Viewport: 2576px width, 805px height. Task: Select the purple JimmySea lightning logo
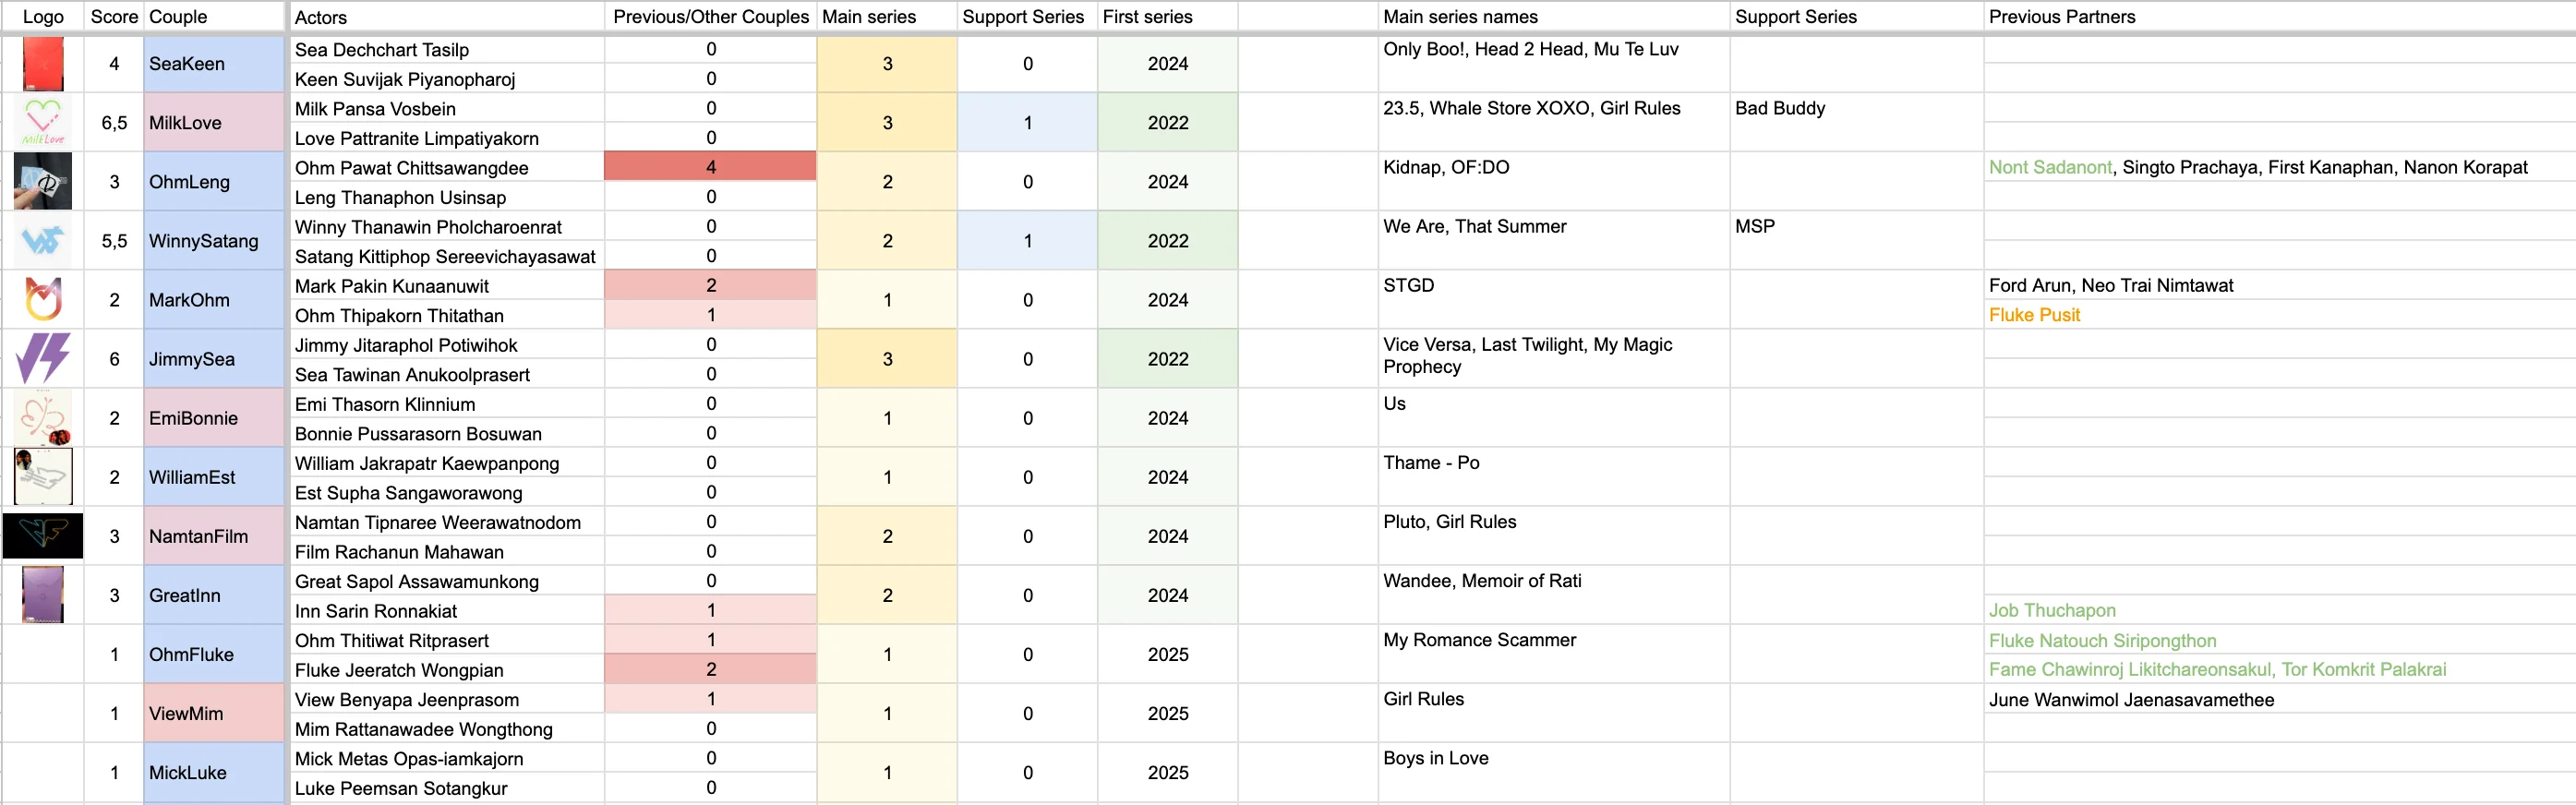tap(43, 358)
